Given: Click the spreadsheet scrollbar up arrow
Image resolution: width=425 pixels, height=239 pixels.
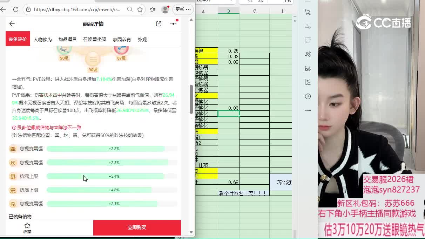Looking at the screenshot, I should coord(295,20).
